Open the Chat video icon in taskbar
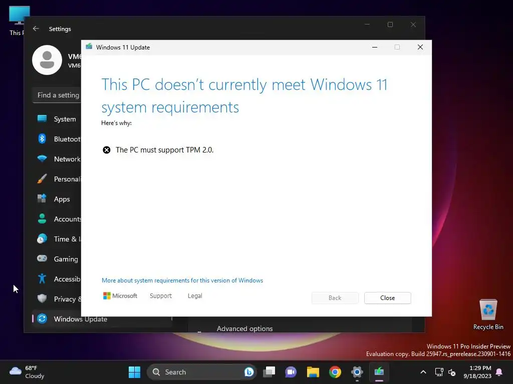 point(291,372)
